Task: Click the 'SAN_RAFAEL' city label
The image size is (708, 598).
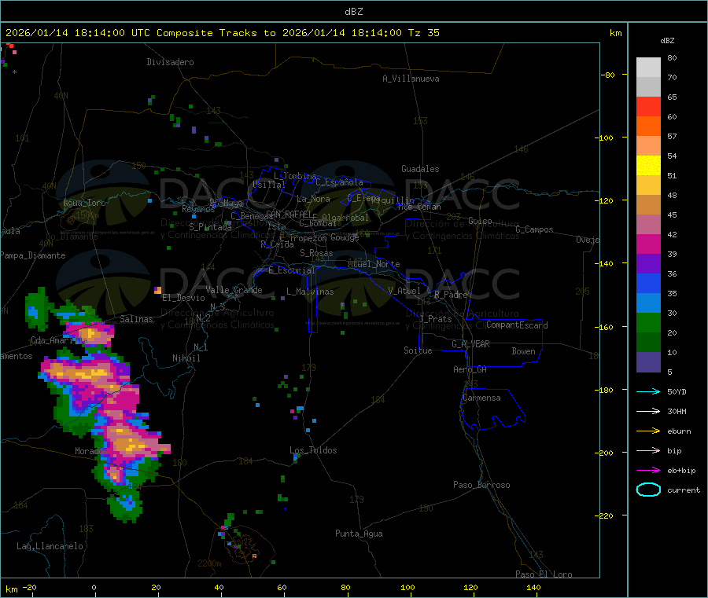Action: click(289, 214)
